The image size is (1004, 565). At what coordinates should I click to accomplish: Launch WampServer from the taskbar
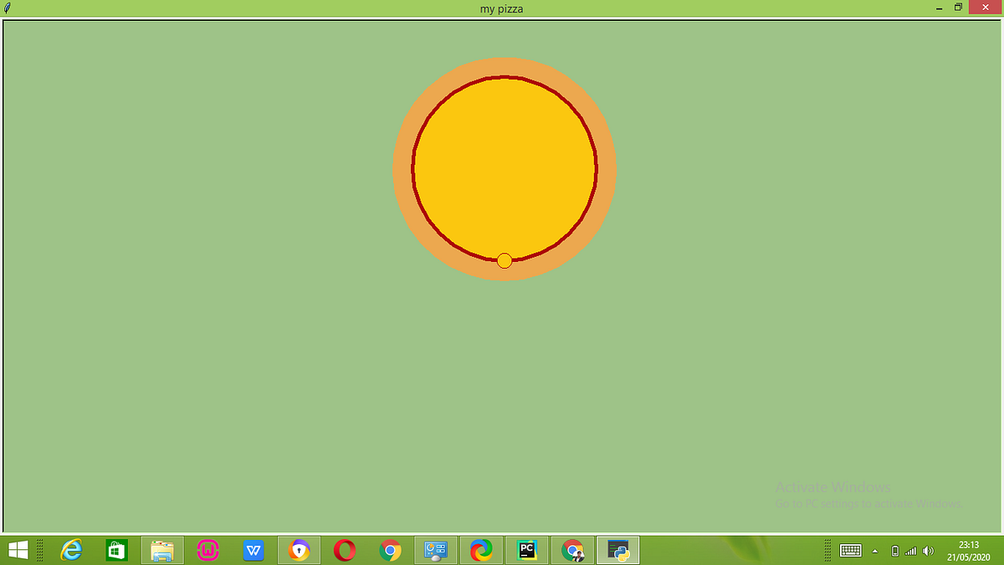(207, 550)
